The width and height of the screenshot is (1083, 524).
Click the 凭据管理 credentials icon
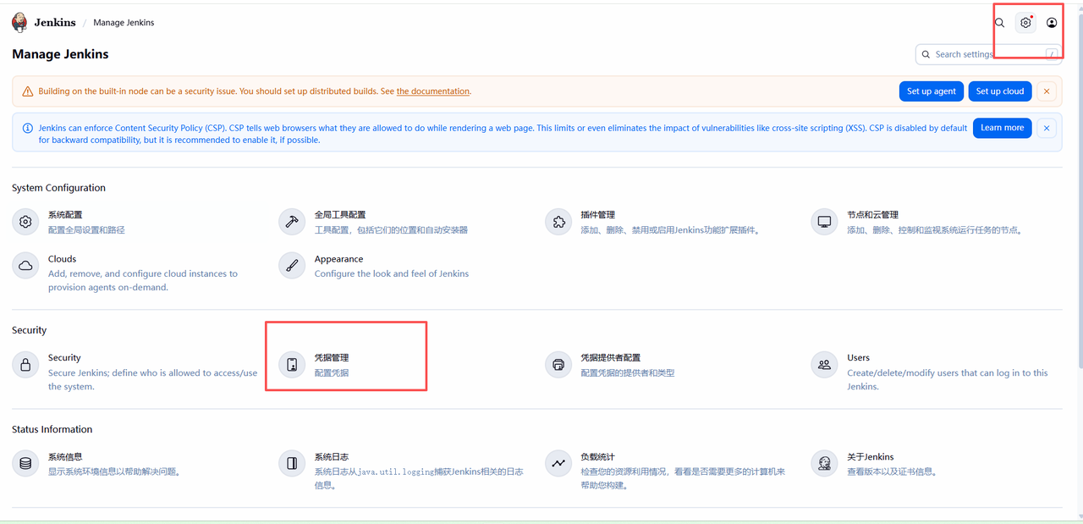(x=292, y=365)
